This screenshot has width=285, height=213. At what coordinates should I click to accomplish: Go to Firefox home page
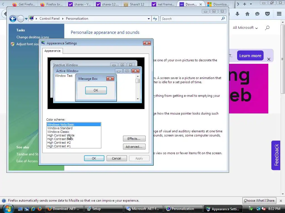click(x=247, y=14)
